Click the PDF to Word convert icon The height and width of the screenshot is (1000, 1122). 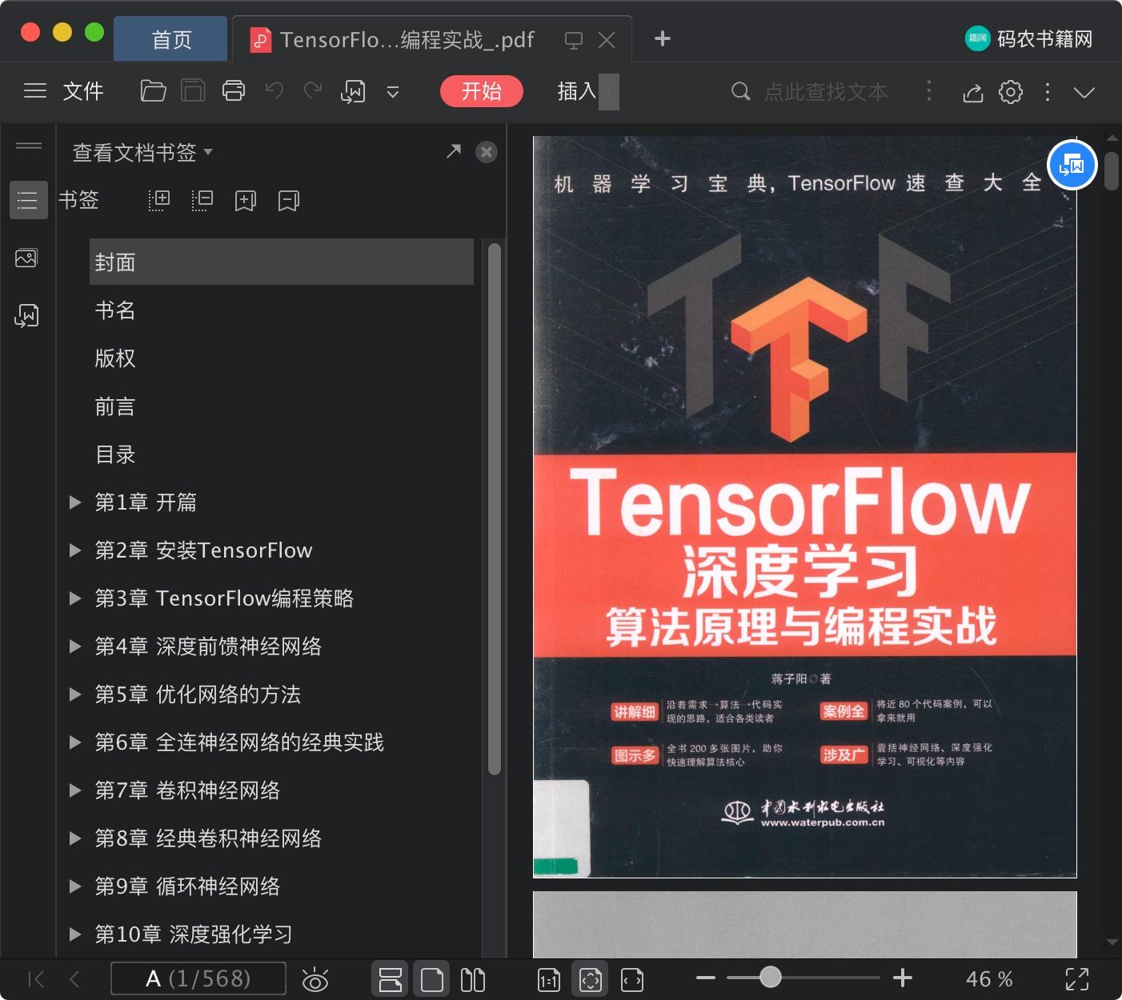tap(353, 92)
